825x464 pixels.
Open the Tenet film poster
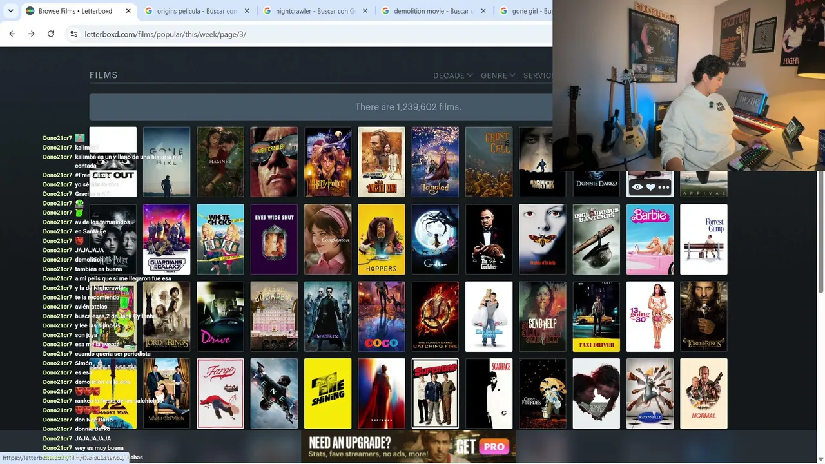(274, 394)
